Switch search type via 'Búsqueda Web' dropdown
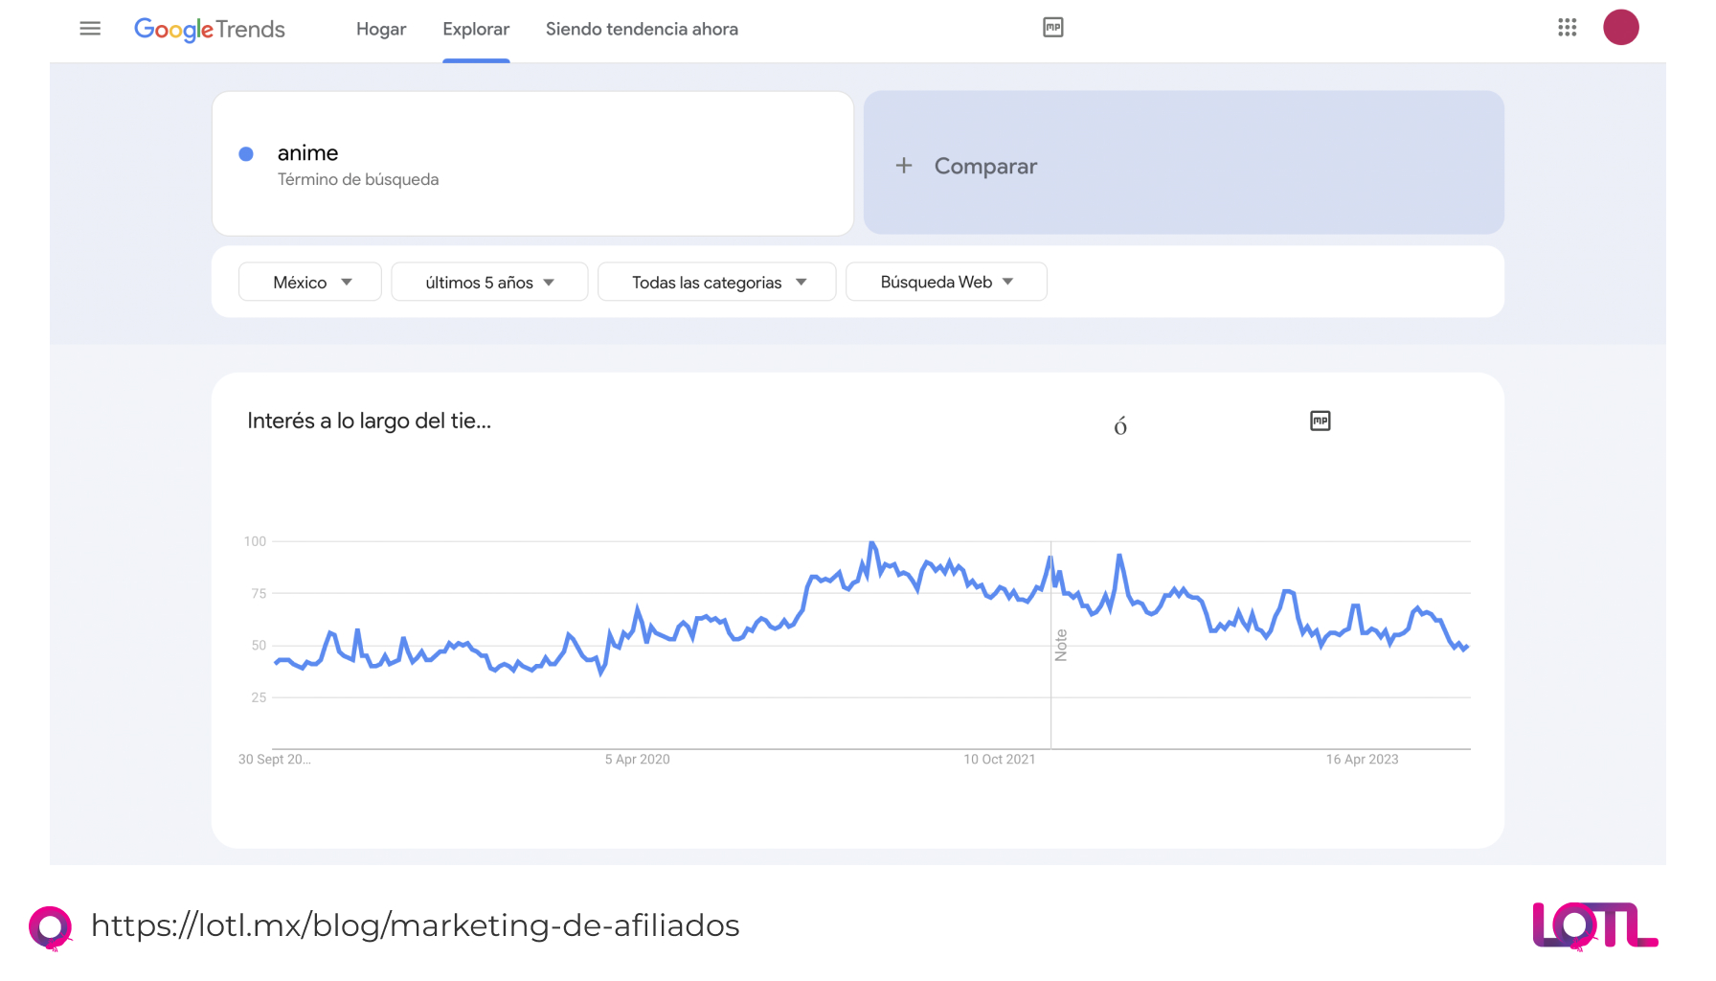This screenshot has width=1716, height=981. [x=945, y=282]
